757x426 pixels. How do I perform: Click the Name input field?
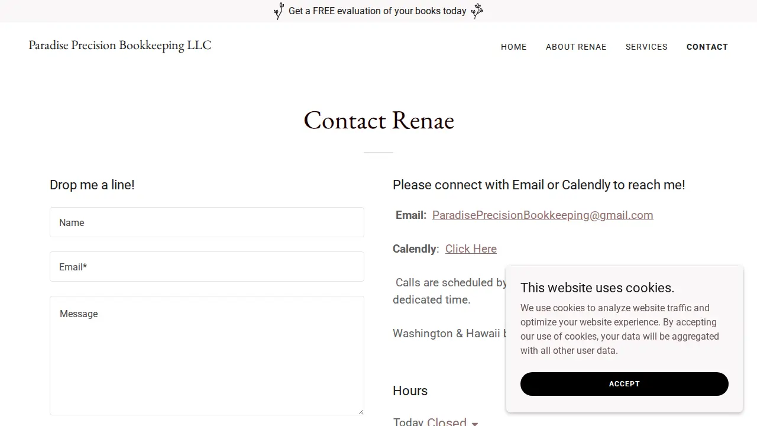[207, 222]
